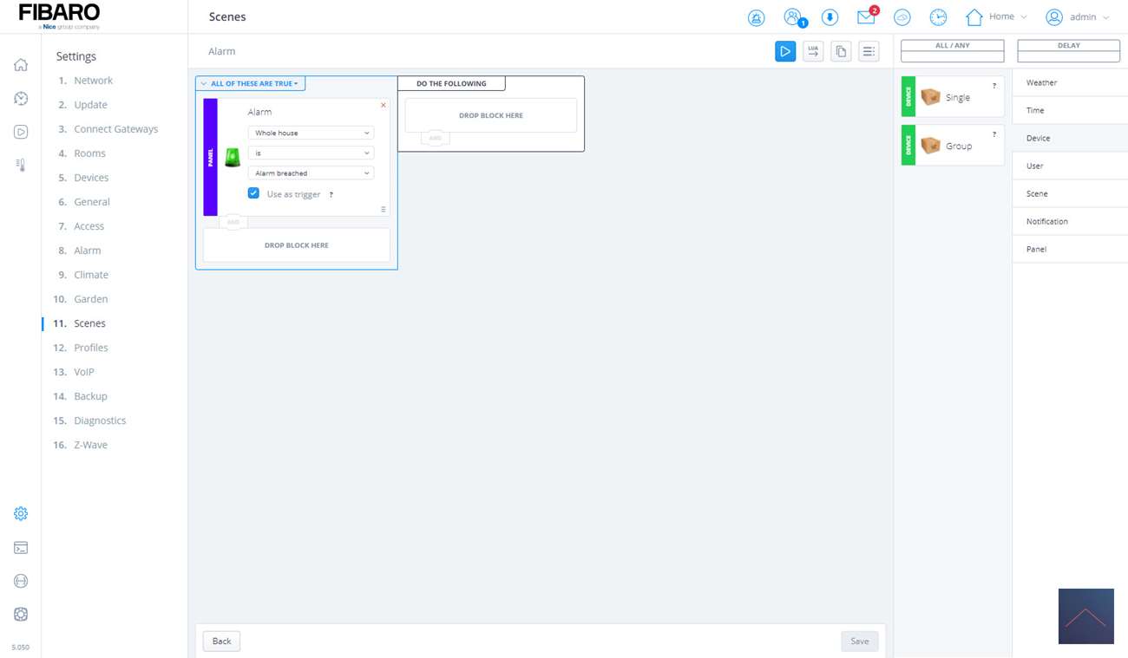Open the Alarm breached state dropdown

click(311, 173)
